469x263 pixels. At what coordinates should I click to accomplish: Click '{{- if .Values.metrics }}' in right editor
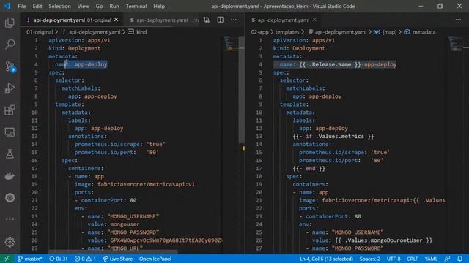333,137
